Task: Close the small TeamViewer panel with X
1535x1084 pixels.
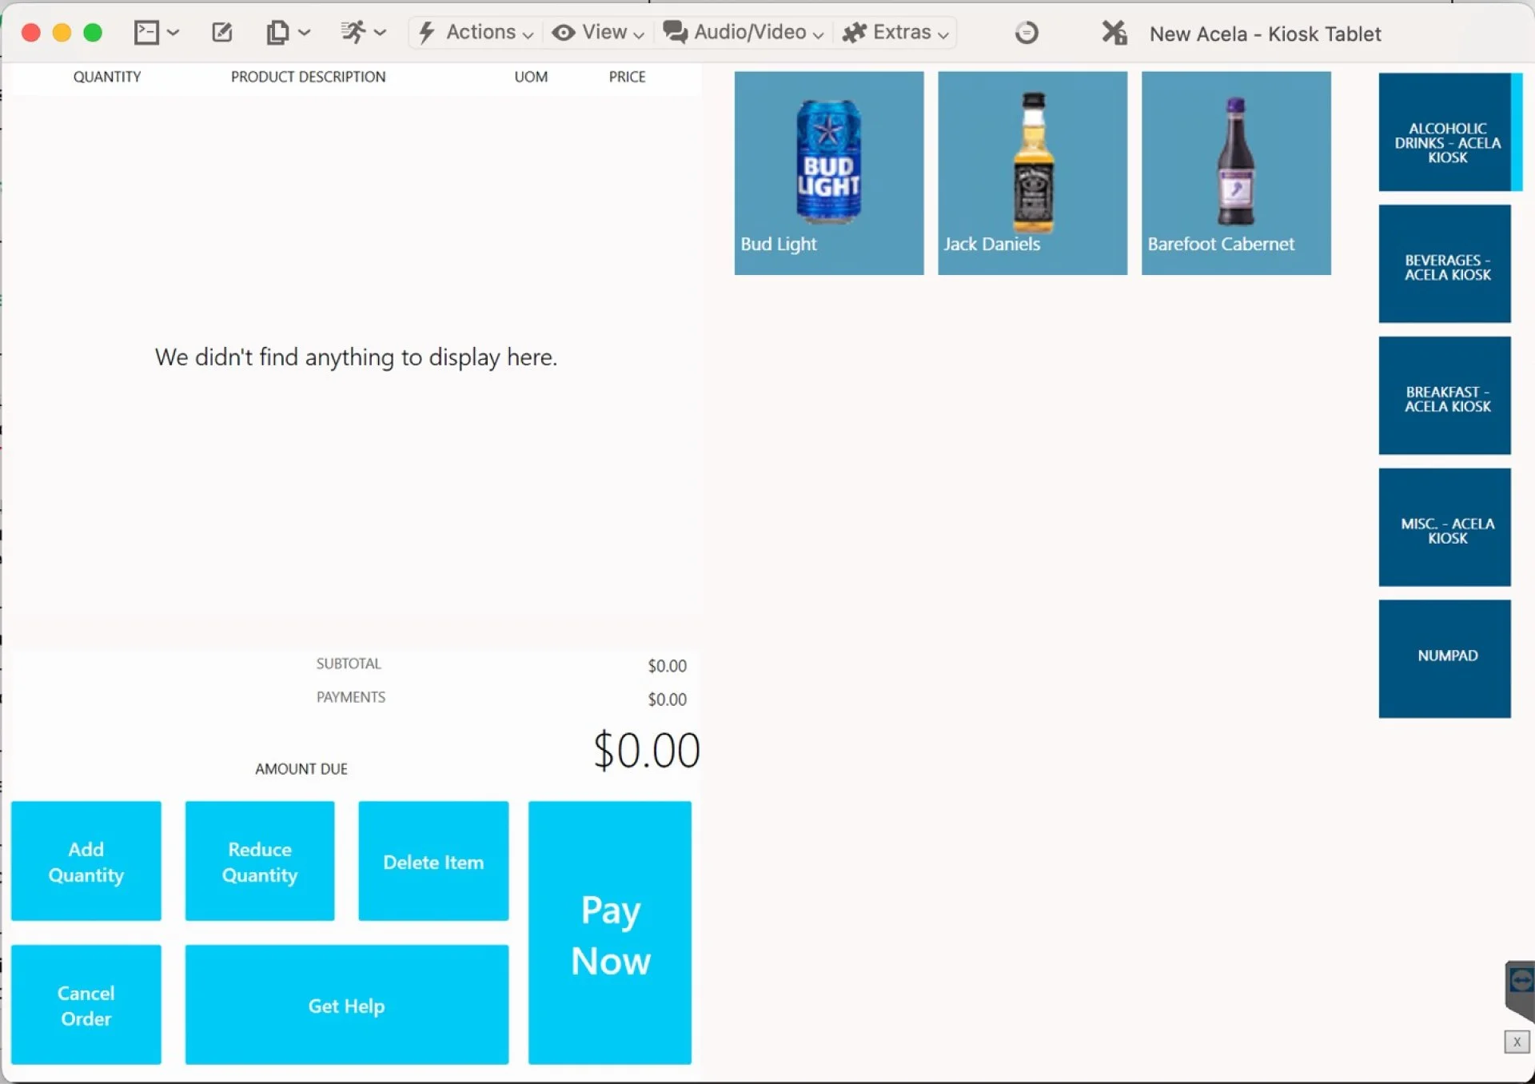Action: 1516,1042
